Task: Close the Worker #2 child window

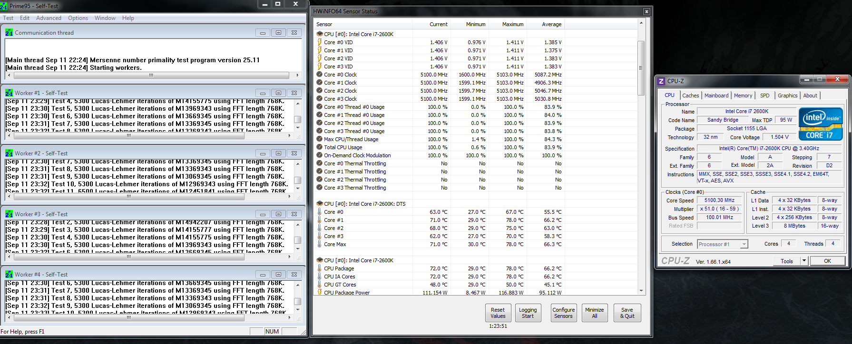Action: click(294, 153)
